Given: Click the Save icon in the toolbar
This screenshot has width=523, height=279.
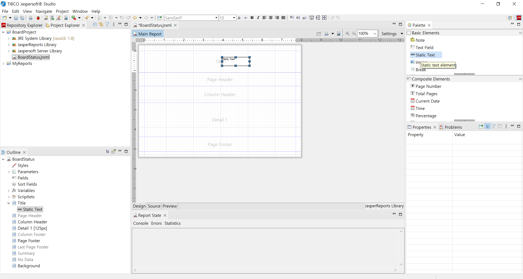Looking at the screenshot, I should (16, 18).
